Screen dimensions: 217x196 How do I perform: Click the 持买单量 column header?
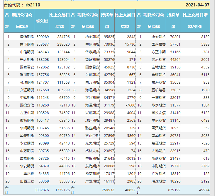107,21
